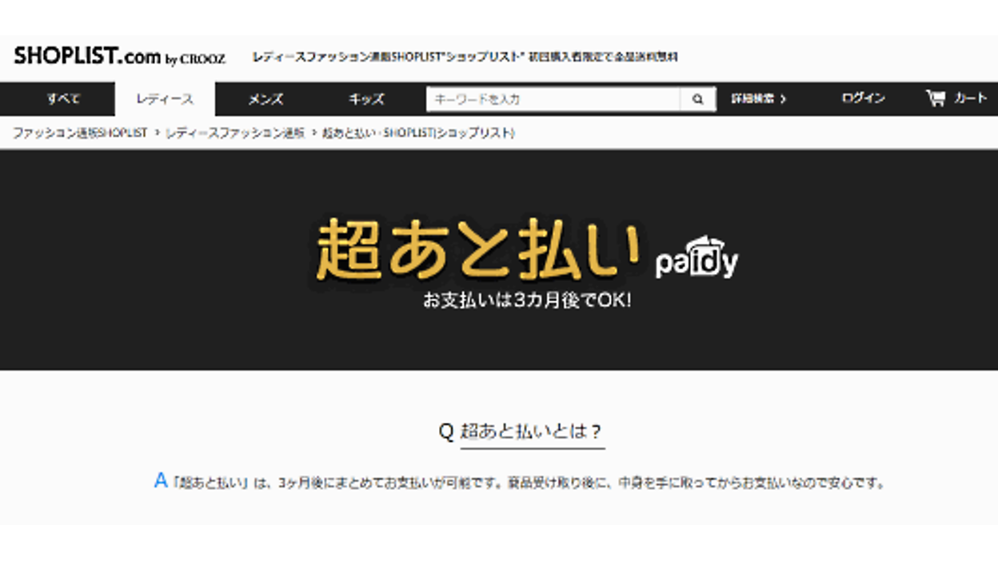Click the ログイン link

click(x=863, y=99)
